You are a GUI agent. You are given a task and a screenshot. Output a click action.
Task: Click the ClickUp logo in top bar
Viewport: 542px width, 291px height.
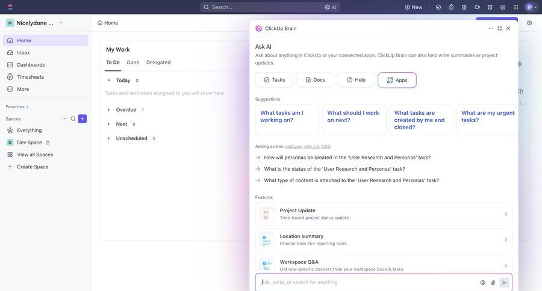tap(10, 7)
